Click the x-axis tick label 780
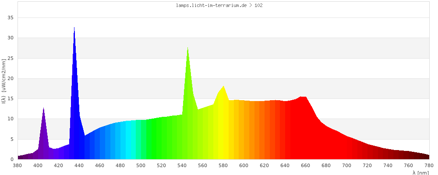The image size is (438, 175). 429,165
